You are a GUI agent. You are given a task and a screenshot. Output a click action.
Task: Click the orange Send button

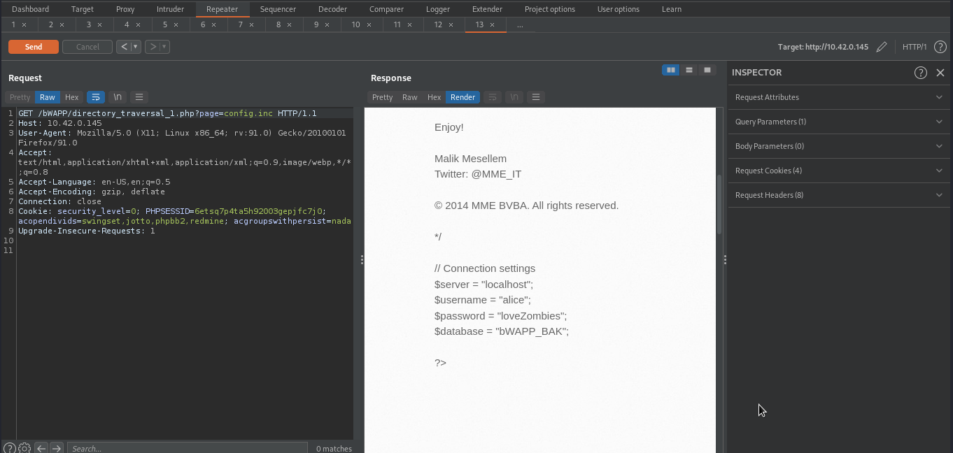34,47
